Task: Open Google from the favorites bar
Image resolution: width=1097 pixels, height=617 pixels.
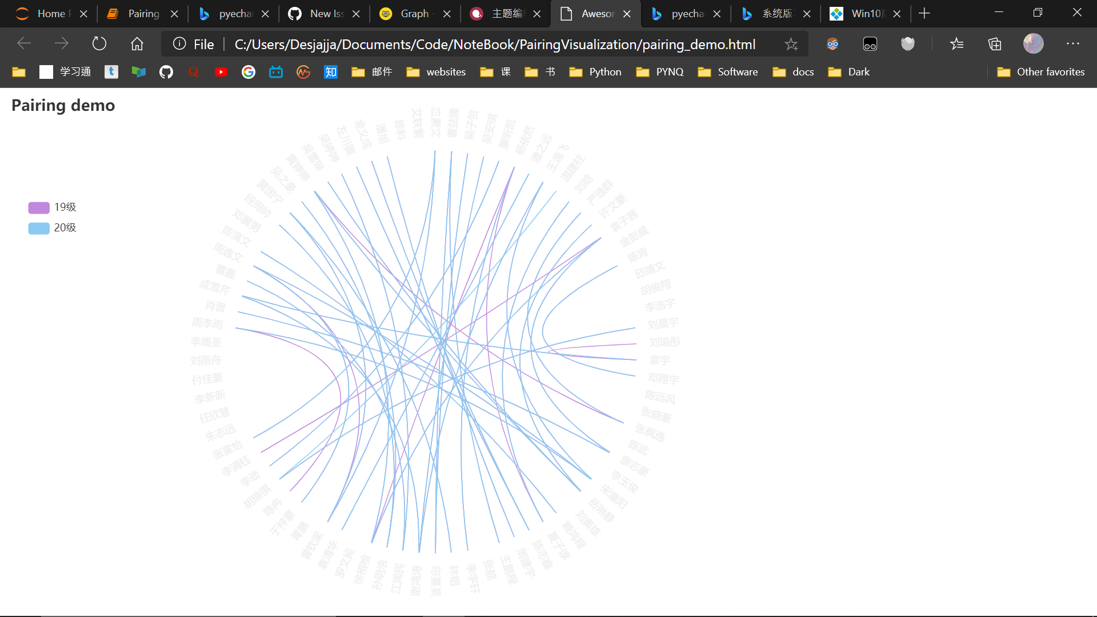Action: point(249,72)
